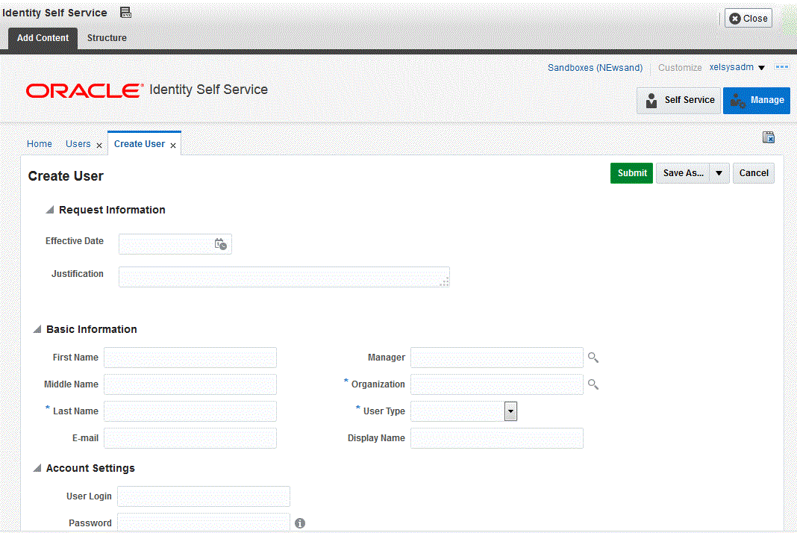Click the Display Name field

click(496, 438)
